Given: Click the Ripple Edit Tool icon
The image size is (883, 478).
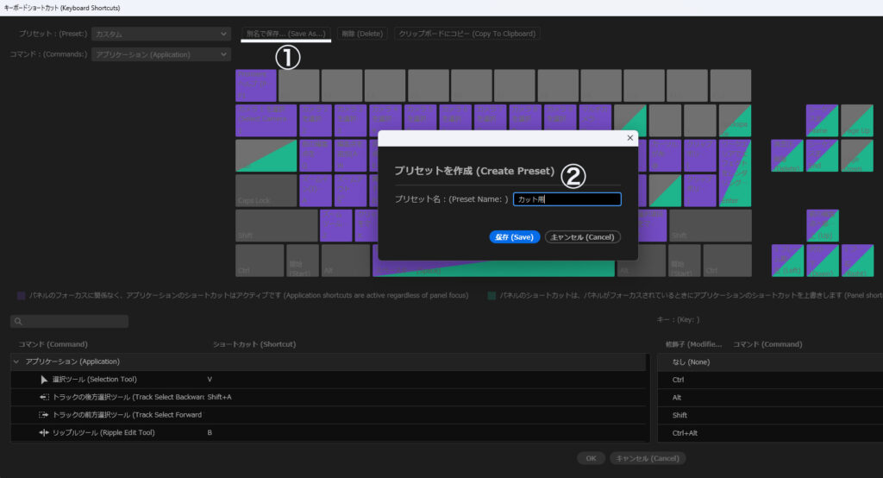Looking at the screenshot, I should pos(44,432).
